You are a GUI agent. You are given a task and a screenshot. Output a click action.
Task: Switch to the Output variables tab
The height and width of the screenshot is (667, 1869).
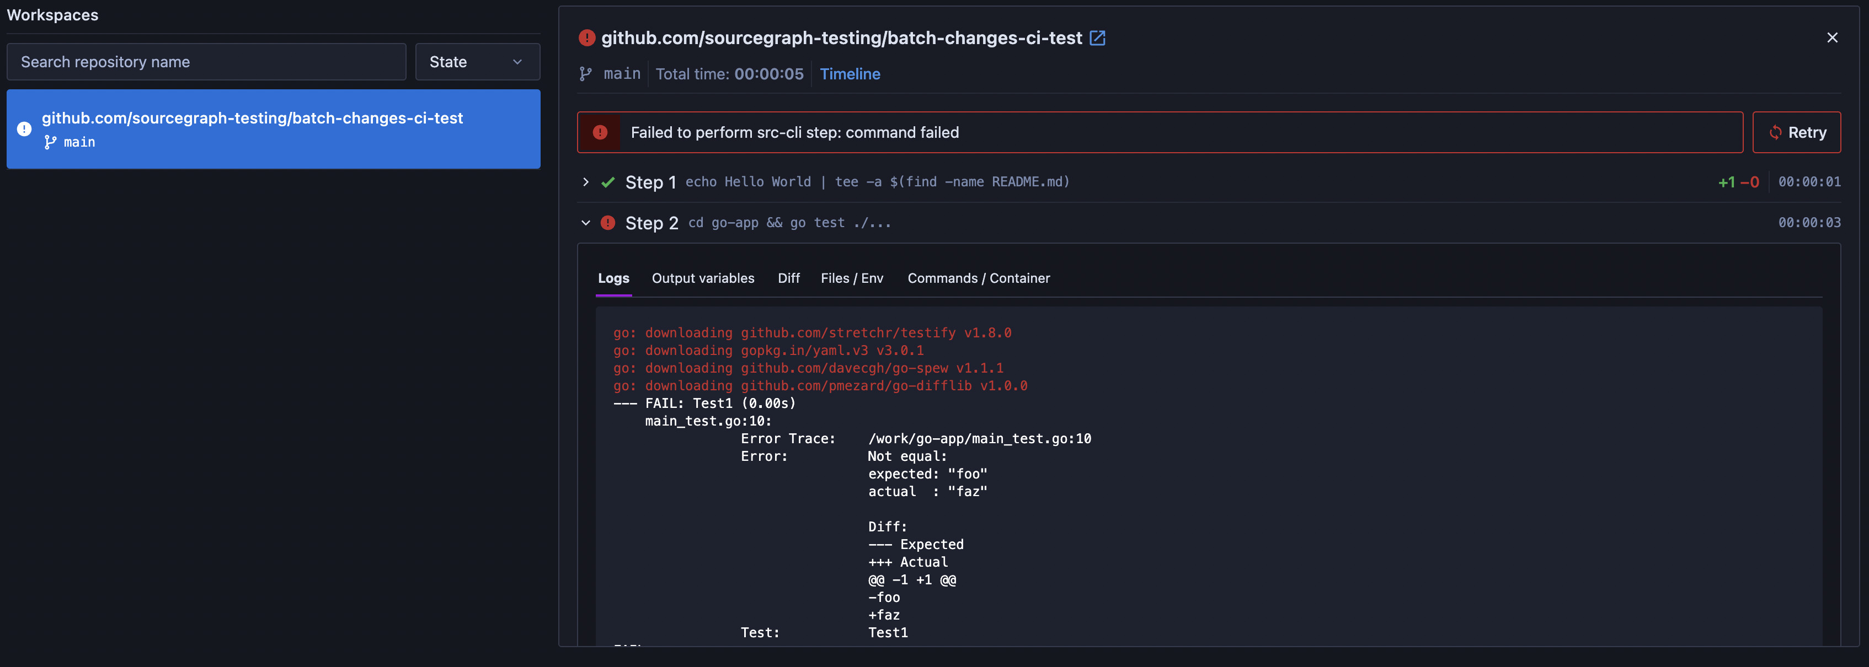tap(702, 278)
